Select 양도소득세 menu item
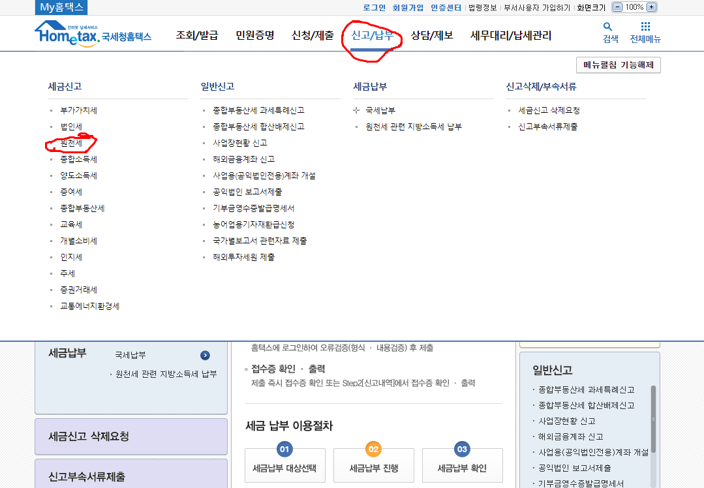The height and width of the screenshot is (488, 704). pos(78,175)
